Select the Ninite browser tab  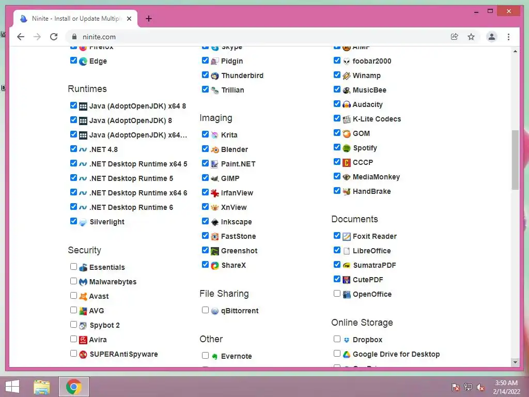(75, 19)
